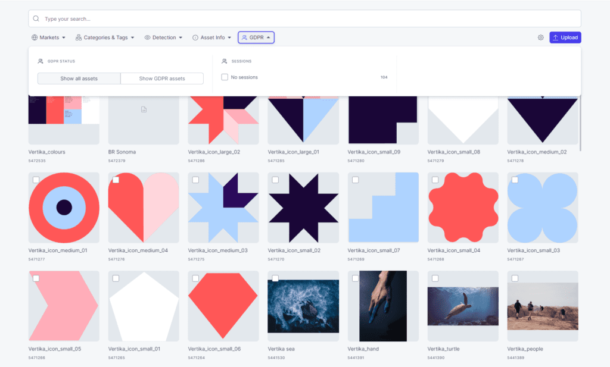Click asset ID 5472535
The height and width of the screenshot is (367, 610).
coord(37,161)
